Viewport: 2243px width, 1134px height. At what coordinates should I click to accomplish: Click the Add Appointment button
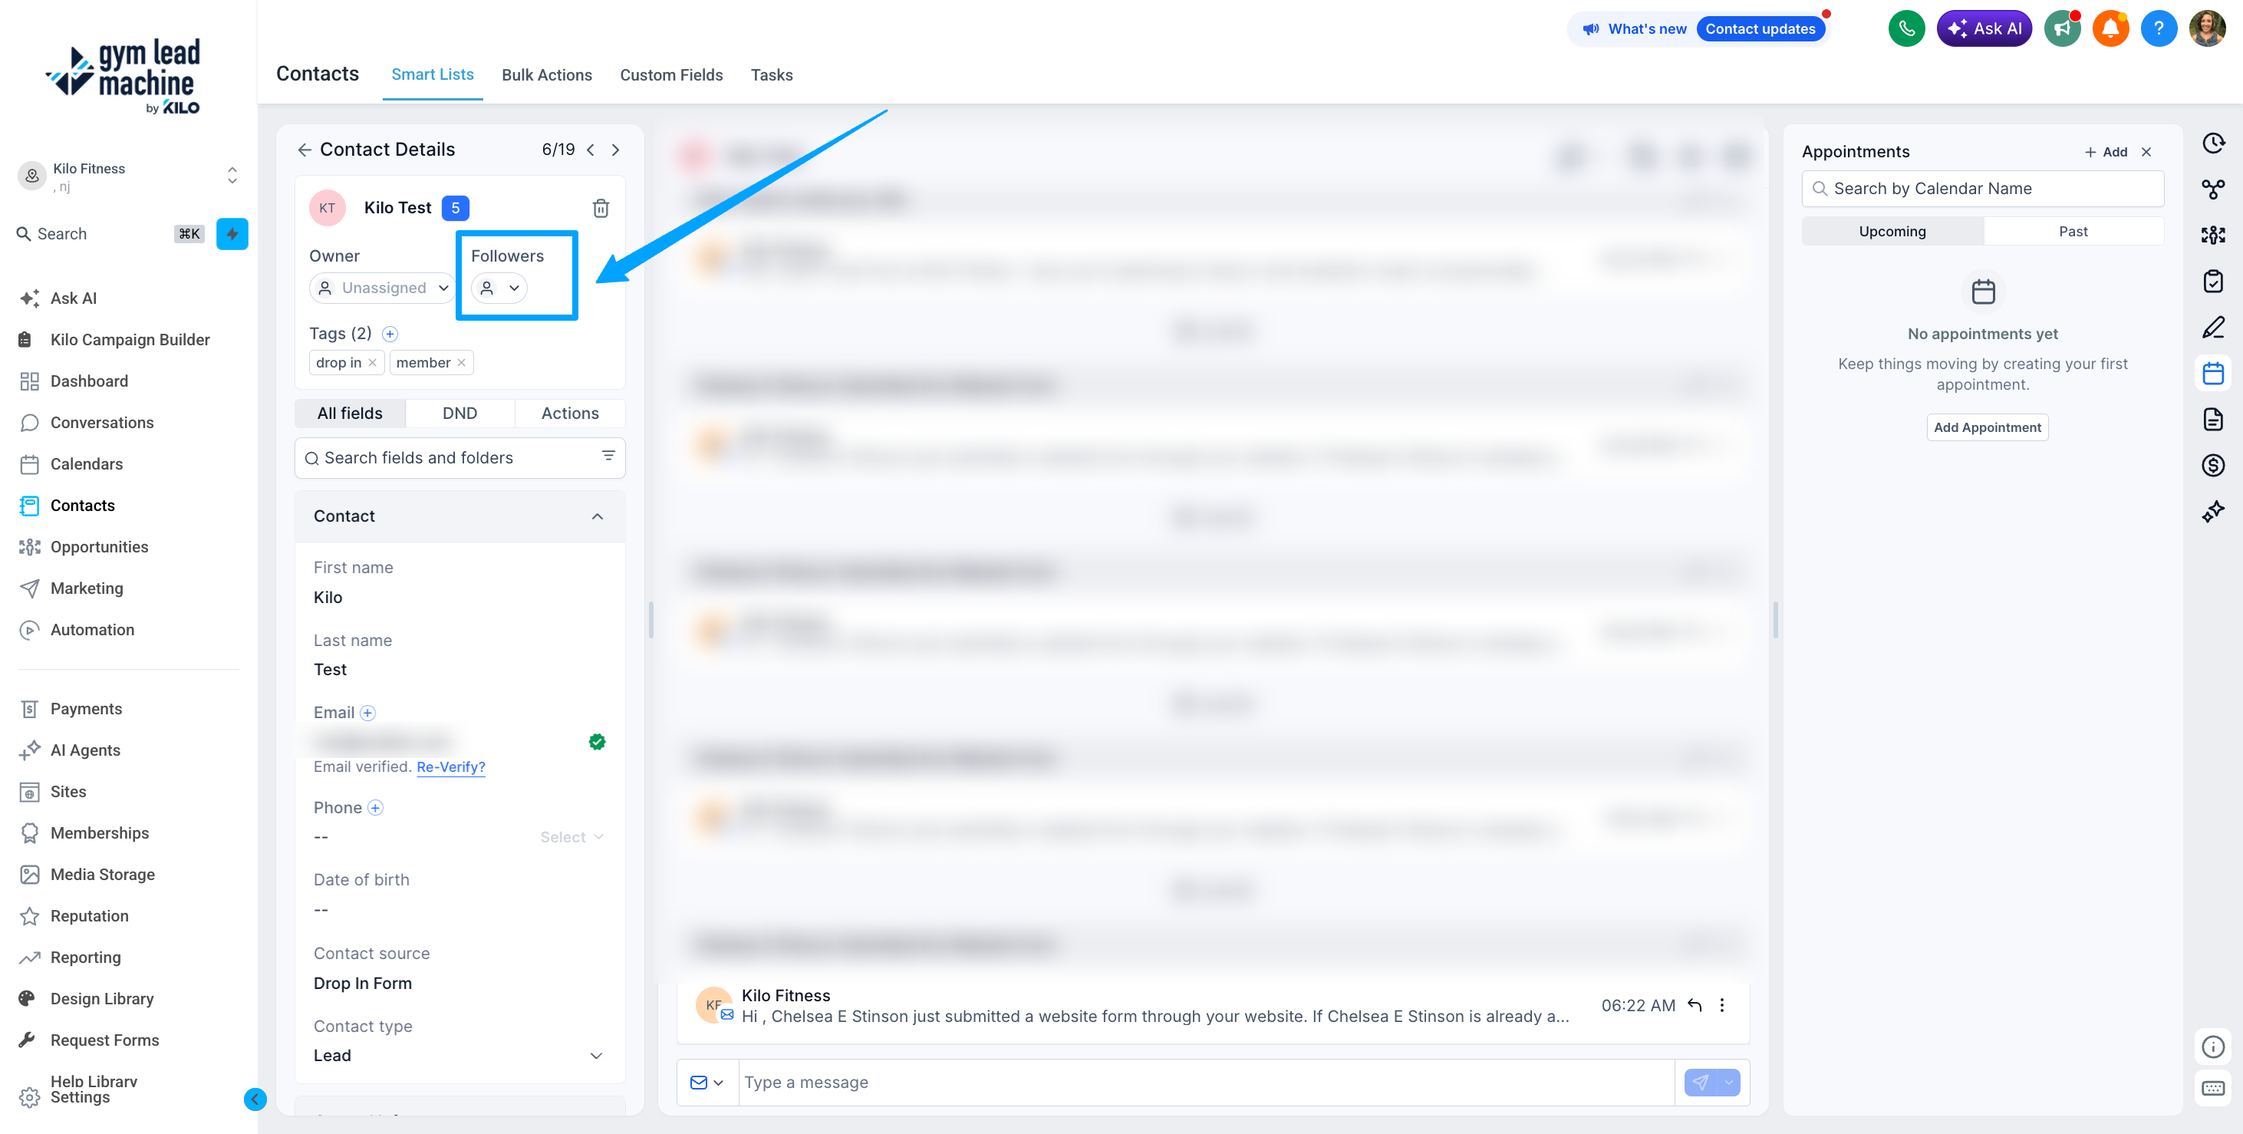(x=1987, y=427)
